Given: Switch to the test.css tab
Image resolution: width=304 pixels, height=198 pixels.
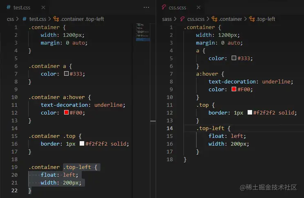Looking at the screenshot, I should pos(22,8).
